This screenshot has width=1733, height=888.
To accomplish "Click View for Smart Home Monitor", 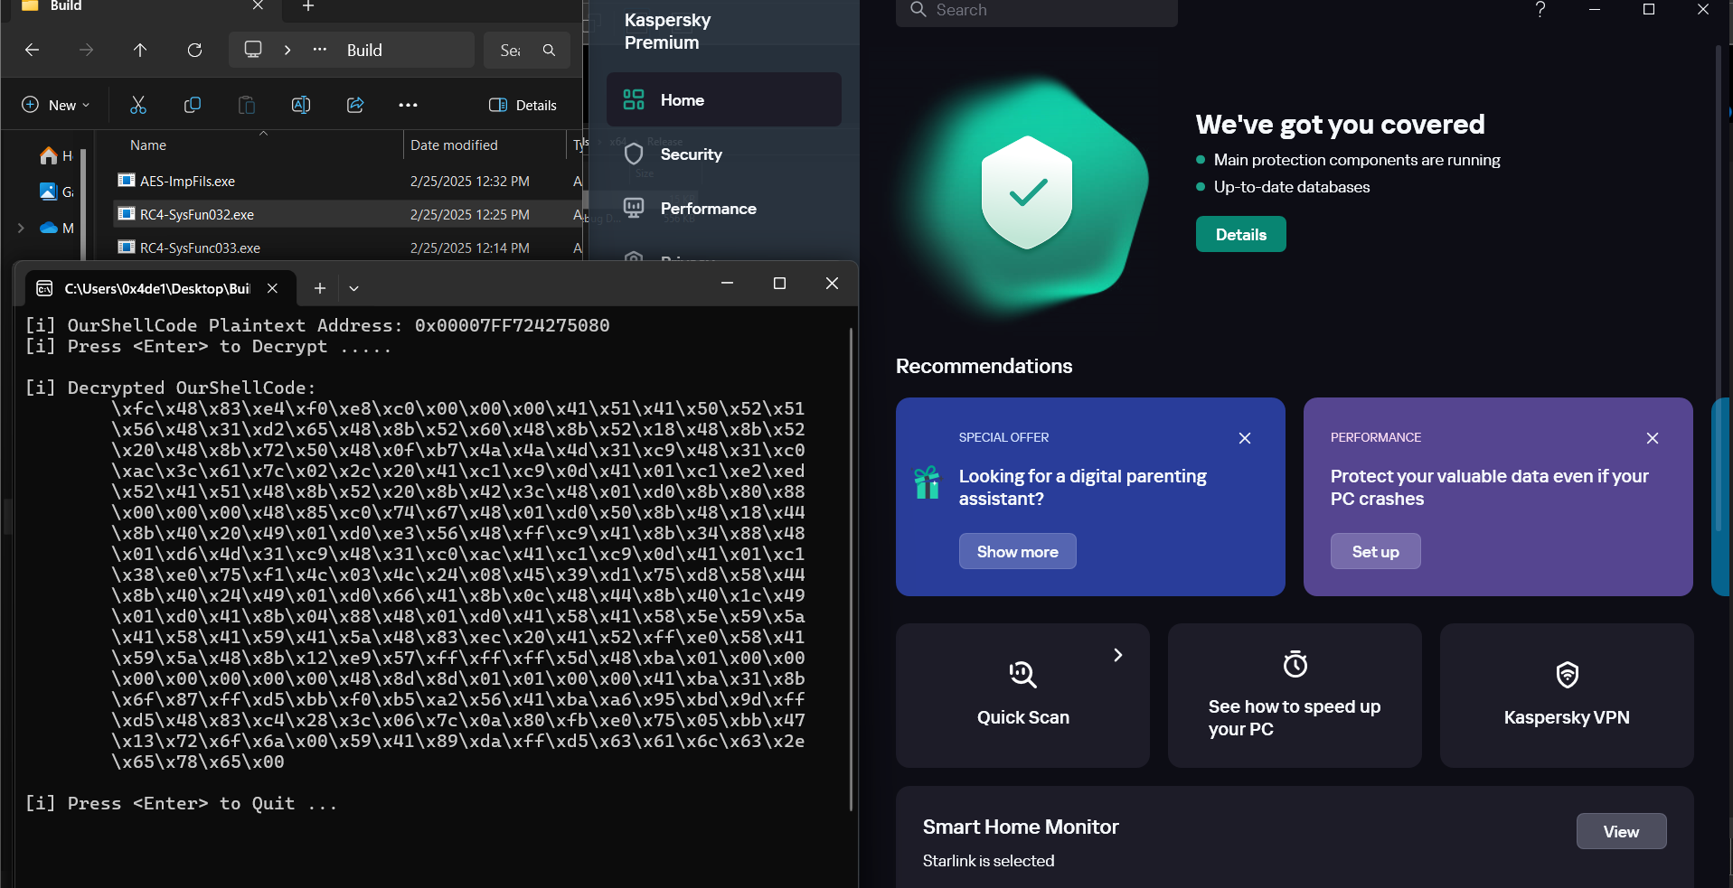I will [1621, 832].
